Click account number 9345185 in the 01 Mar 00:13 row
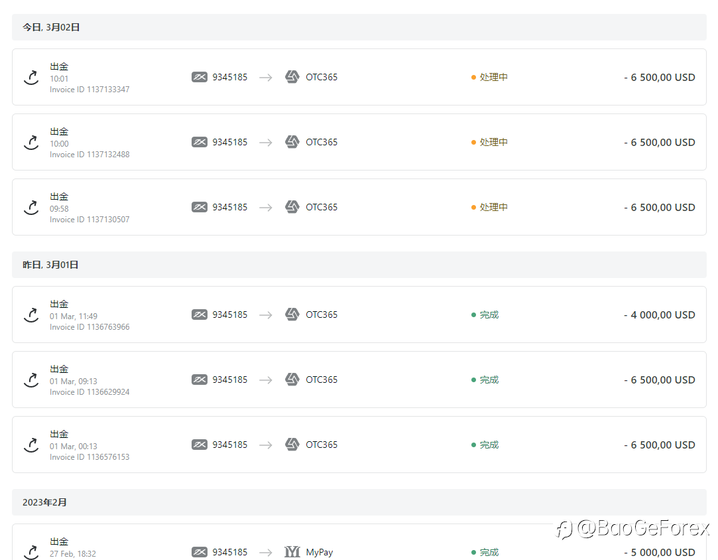The height and width of the screenshot is (560, 718). click(x=230, y=445)
